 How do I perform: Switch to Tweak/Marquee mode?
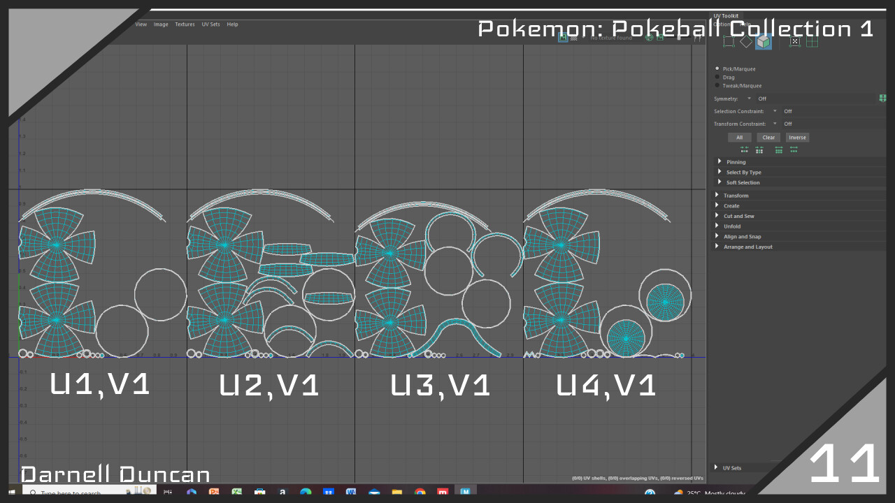[x=718, y=85]
